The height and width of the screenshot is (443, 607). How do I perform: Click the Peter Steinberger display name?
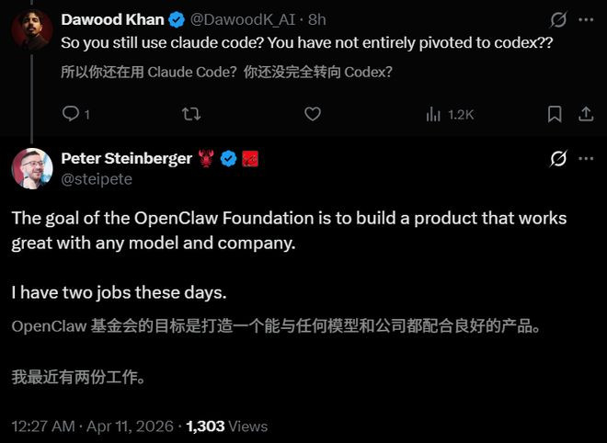(x=126, y=158)
